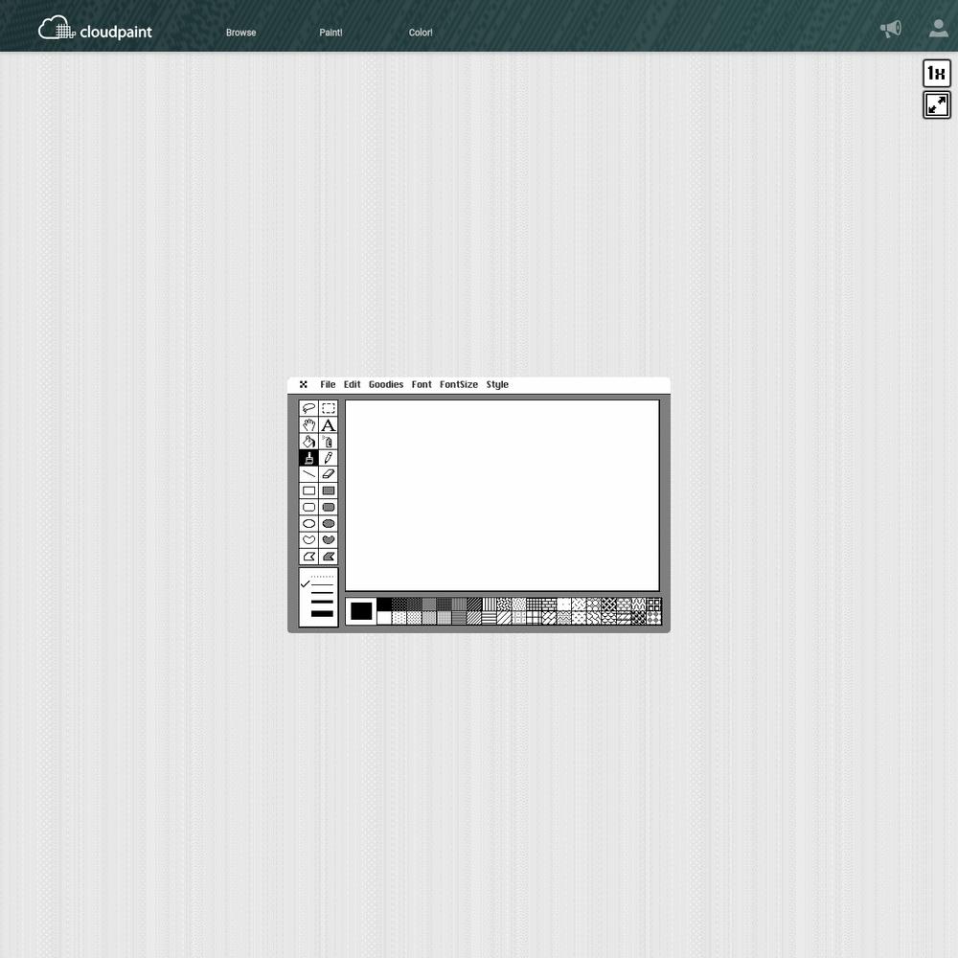Select the Pencil tool
This screenshot has height=958, width=958.
pyautogui.click(x=328, y=458)
